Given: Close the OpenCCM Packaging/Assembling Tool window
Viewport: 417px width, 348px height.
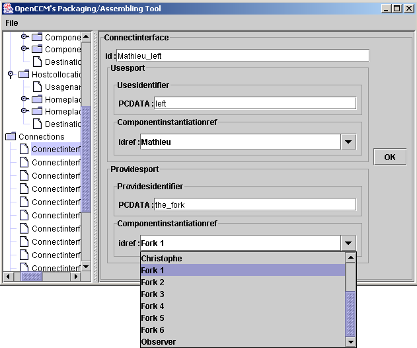Looking at the screenshot, I should (x=408, y=9).
